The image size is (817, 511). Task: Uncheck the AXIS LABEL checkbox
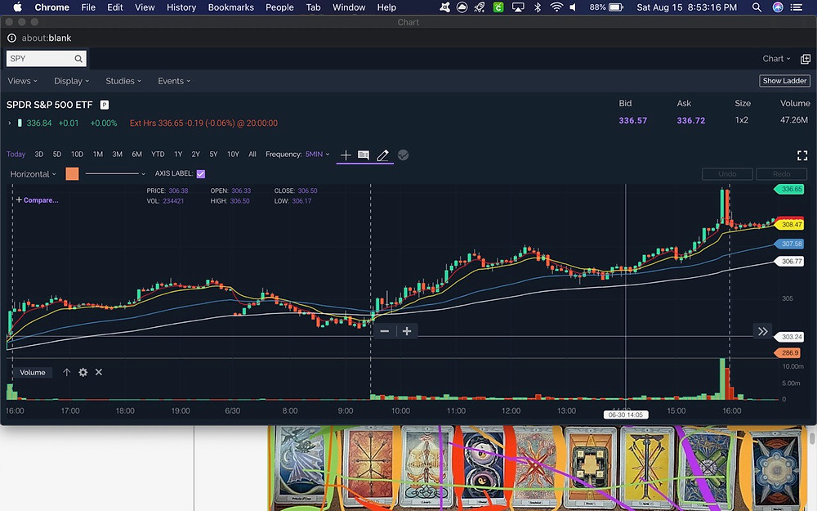pyautogui.click(x=201, y=173)
